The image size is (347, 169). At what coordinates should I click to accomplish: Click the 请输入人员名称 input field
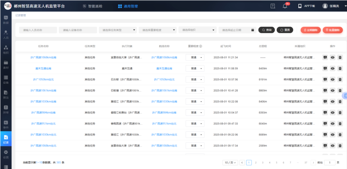tap(38, 30)
